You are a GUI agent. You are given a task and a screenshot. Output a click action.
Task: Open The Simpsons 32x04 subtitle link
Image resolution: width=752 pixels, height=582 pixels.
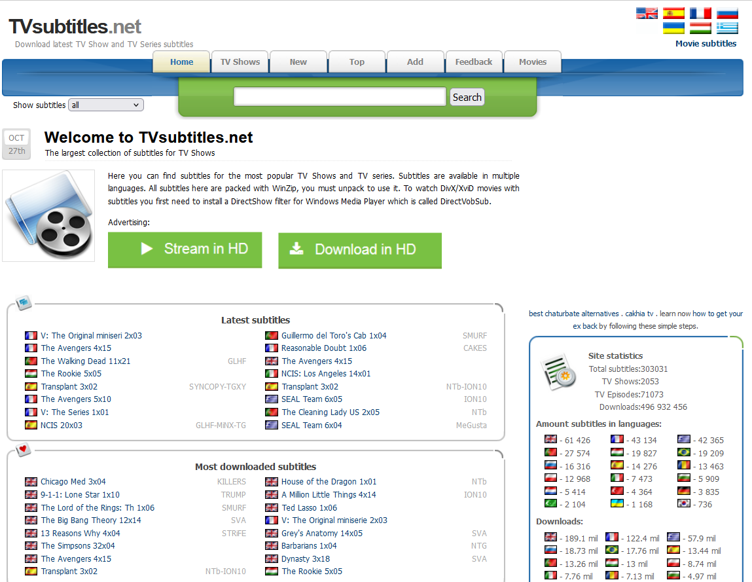coord(78,545)
